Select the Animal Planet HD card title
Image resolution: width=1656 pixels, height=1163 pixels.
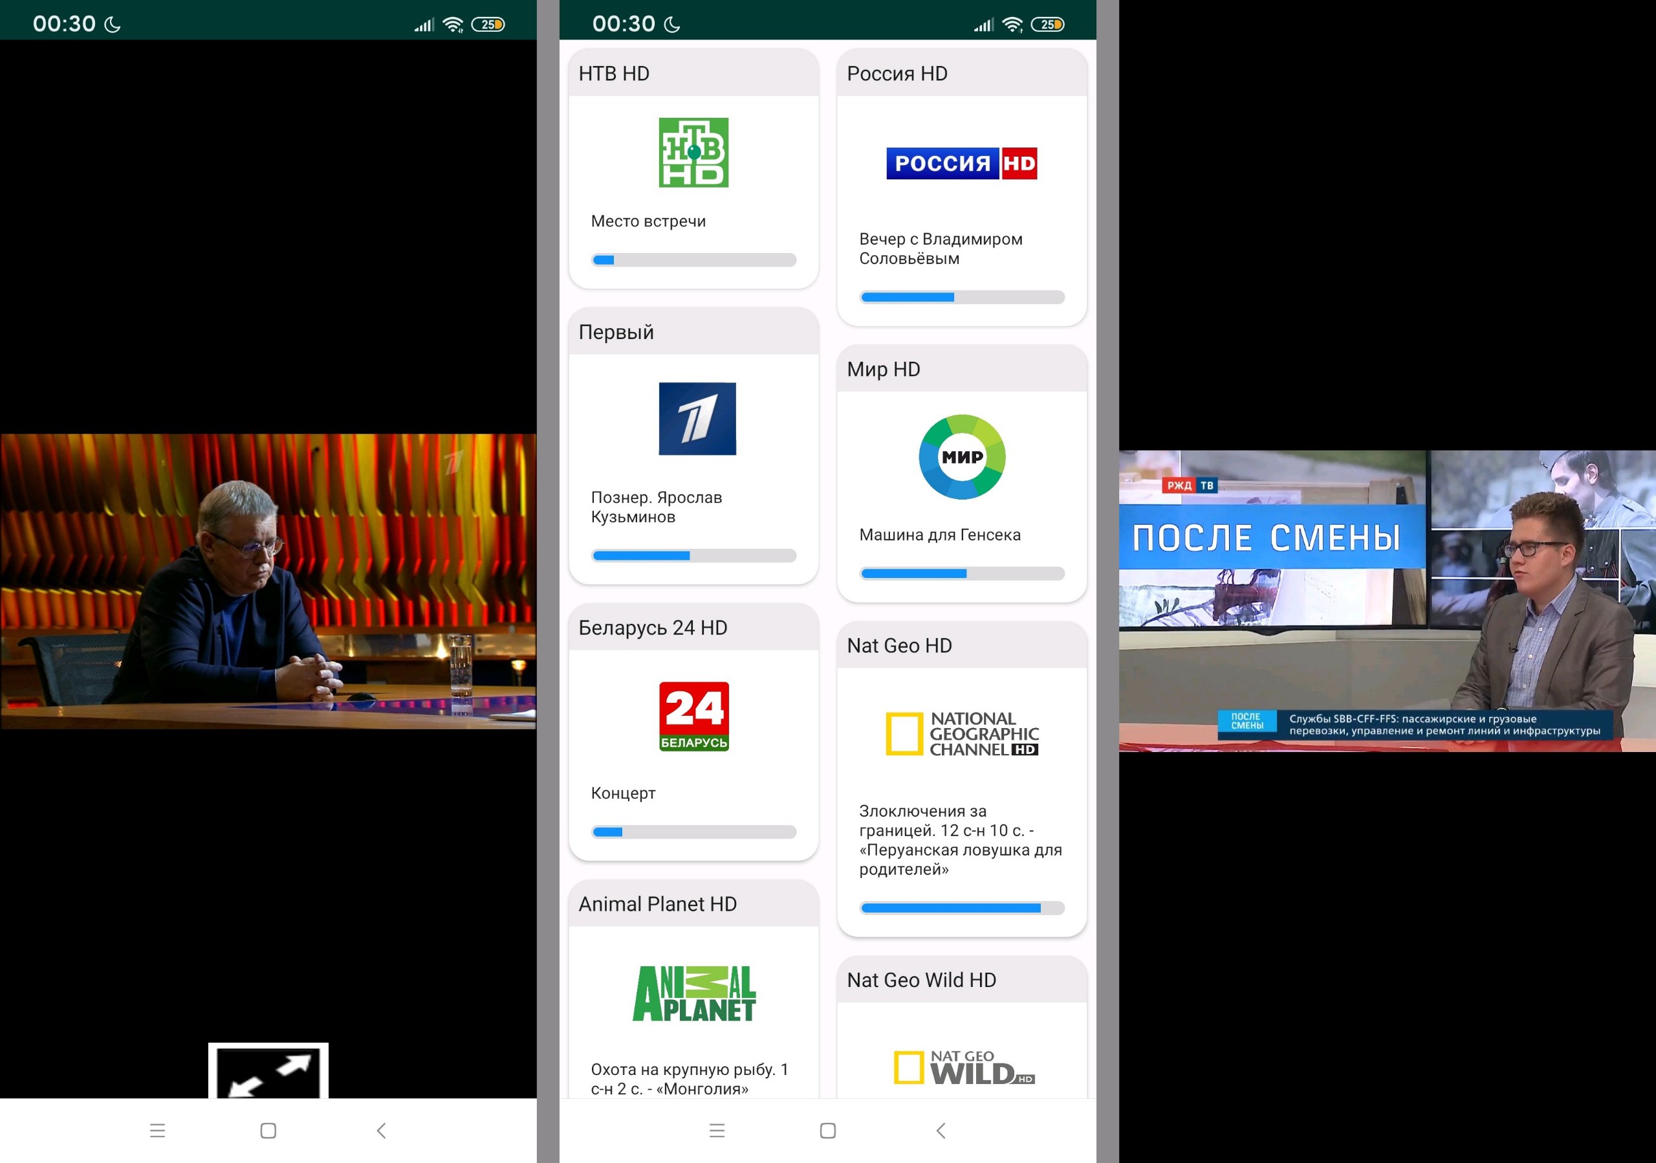point(657,904)
